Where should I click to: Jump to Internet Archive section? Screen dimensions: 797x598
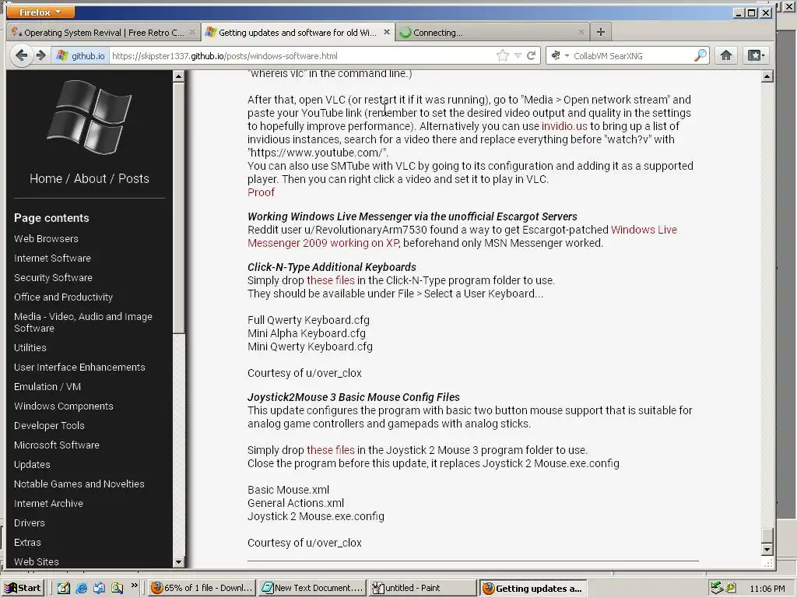[49, 504]
